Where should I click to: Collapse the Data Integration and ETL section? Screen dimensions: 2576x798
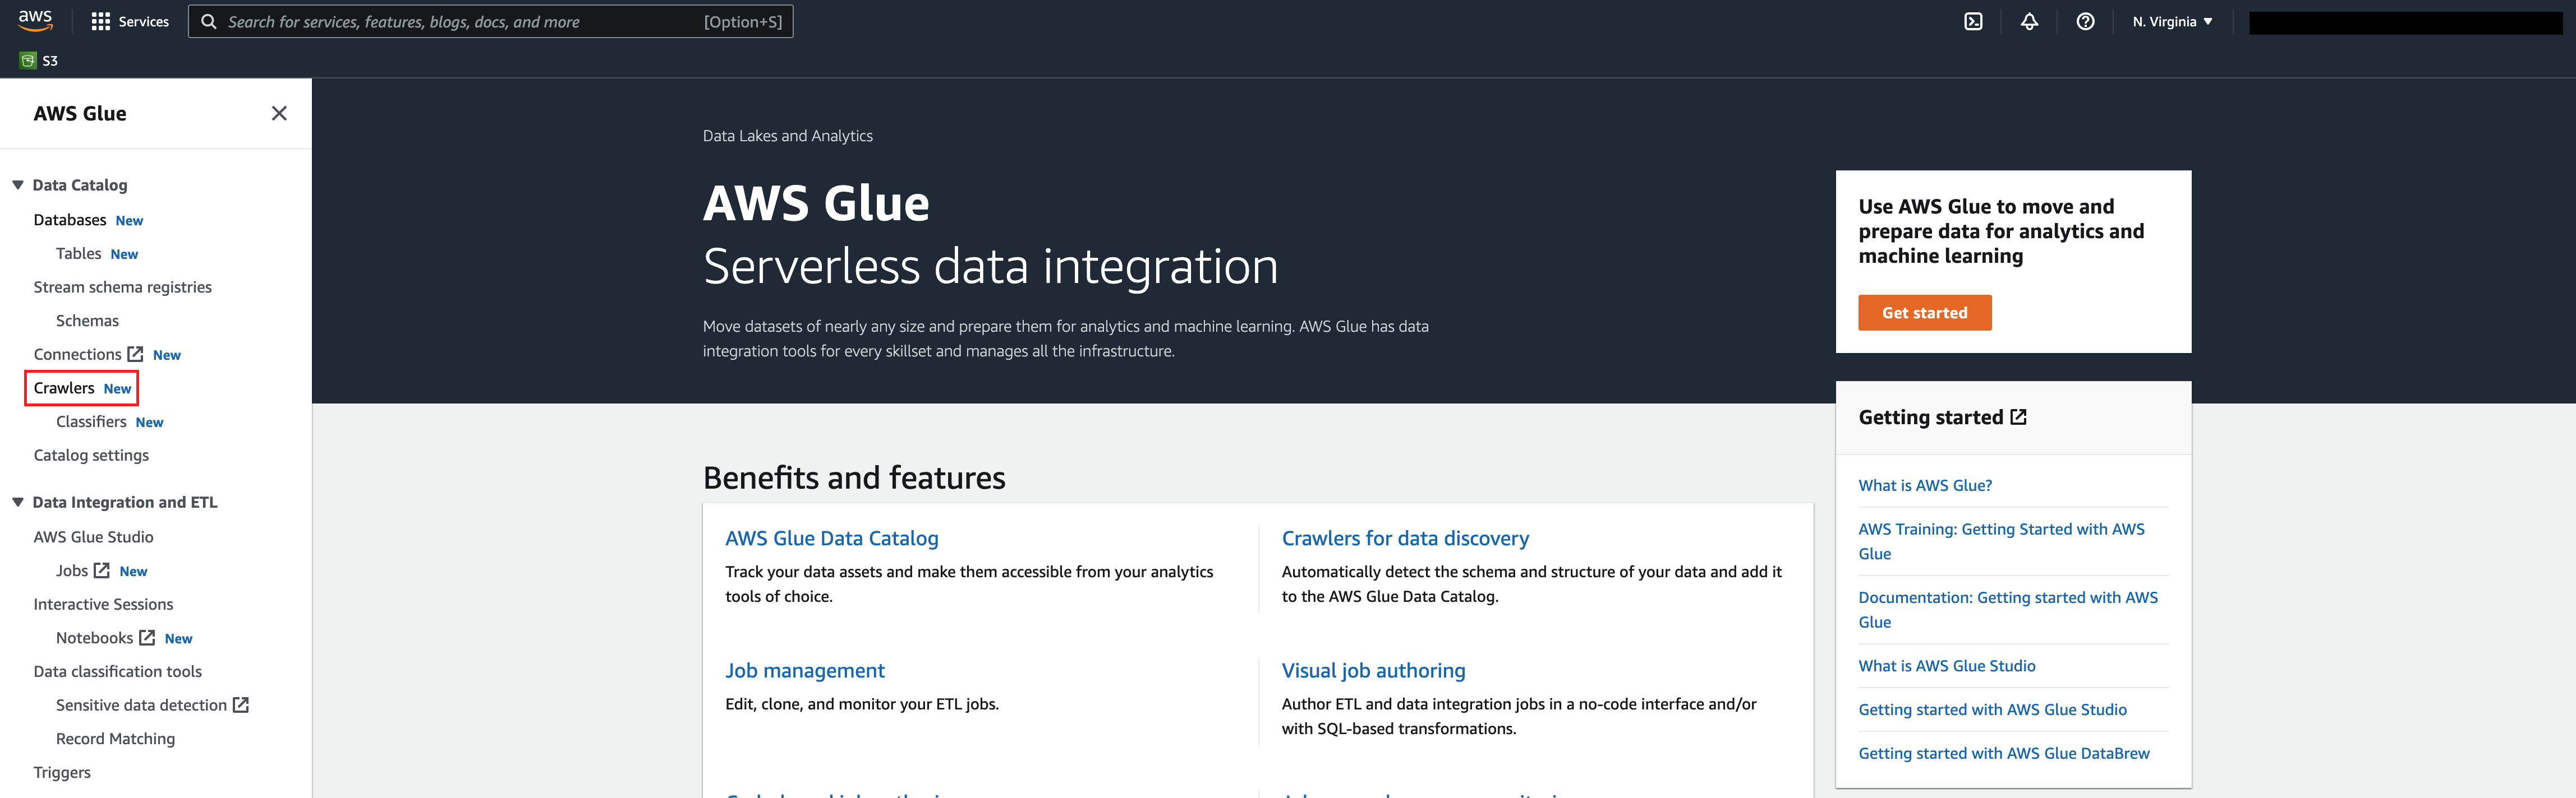18,502
